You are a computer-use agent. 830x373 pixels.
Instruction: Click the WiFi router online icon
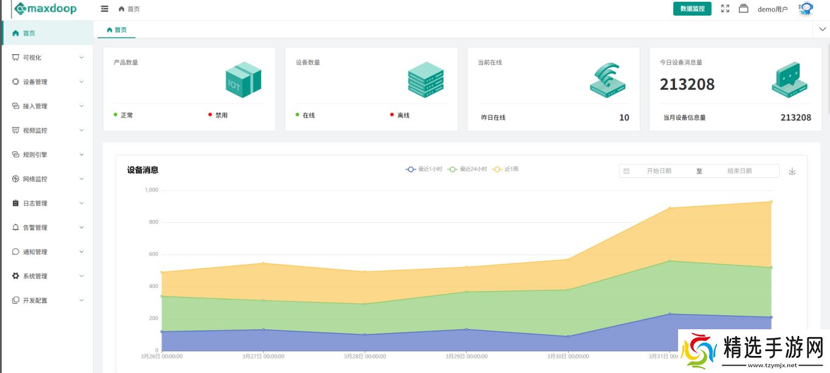(607, 80)
